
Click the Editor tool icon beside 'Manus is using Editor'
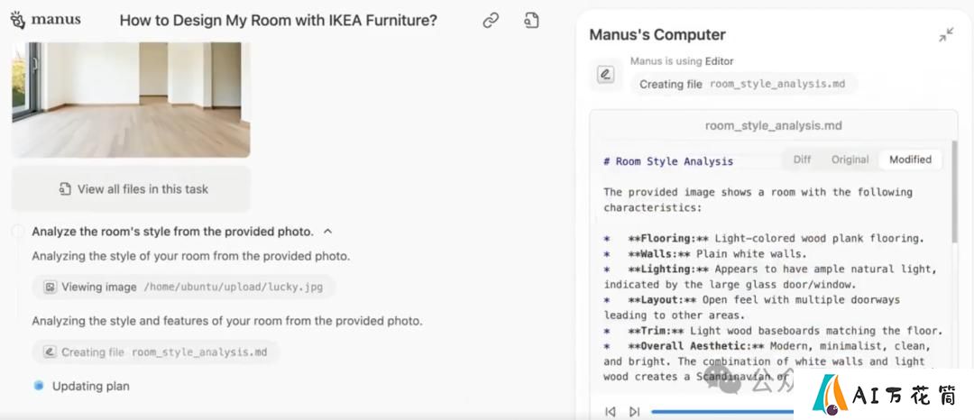[x=606, y=75]
